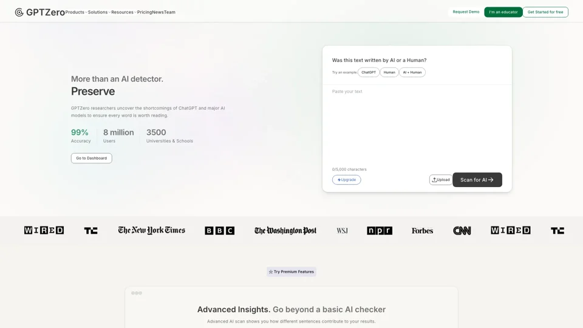
Task: Click the Try Premium Features badge
Action: tap(291, 272)
